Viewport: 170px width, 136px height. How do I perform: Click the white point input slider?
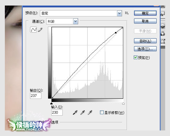tap(123, 103)
